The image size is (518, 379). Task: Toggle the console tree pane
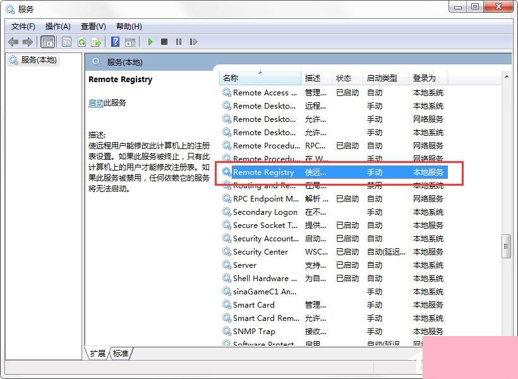click(48, 42)
